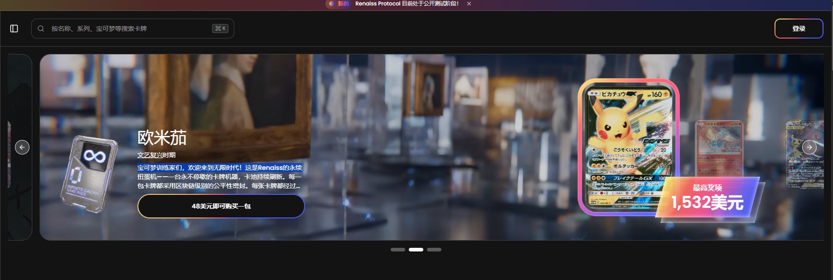833x280 pixels.
Task: Click 48美元即可购买一包 purchase button
Action: (x=221, y=206)
